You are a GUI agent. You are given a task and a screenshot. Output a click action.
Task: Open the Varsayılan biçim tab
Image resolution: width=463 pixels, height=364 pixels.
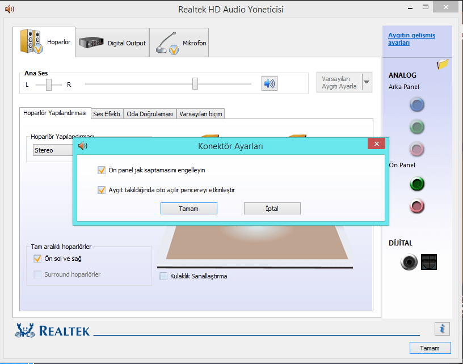[x=201, y=114]
